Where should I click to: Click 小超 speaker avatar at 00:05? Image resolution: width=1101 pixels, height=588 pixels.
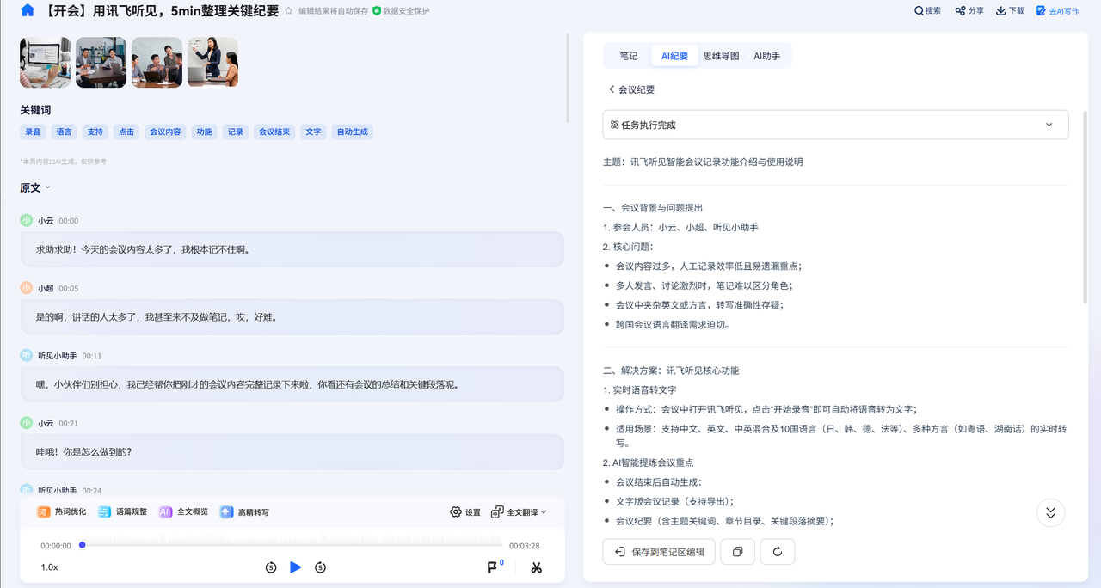(x=27, y=288)
